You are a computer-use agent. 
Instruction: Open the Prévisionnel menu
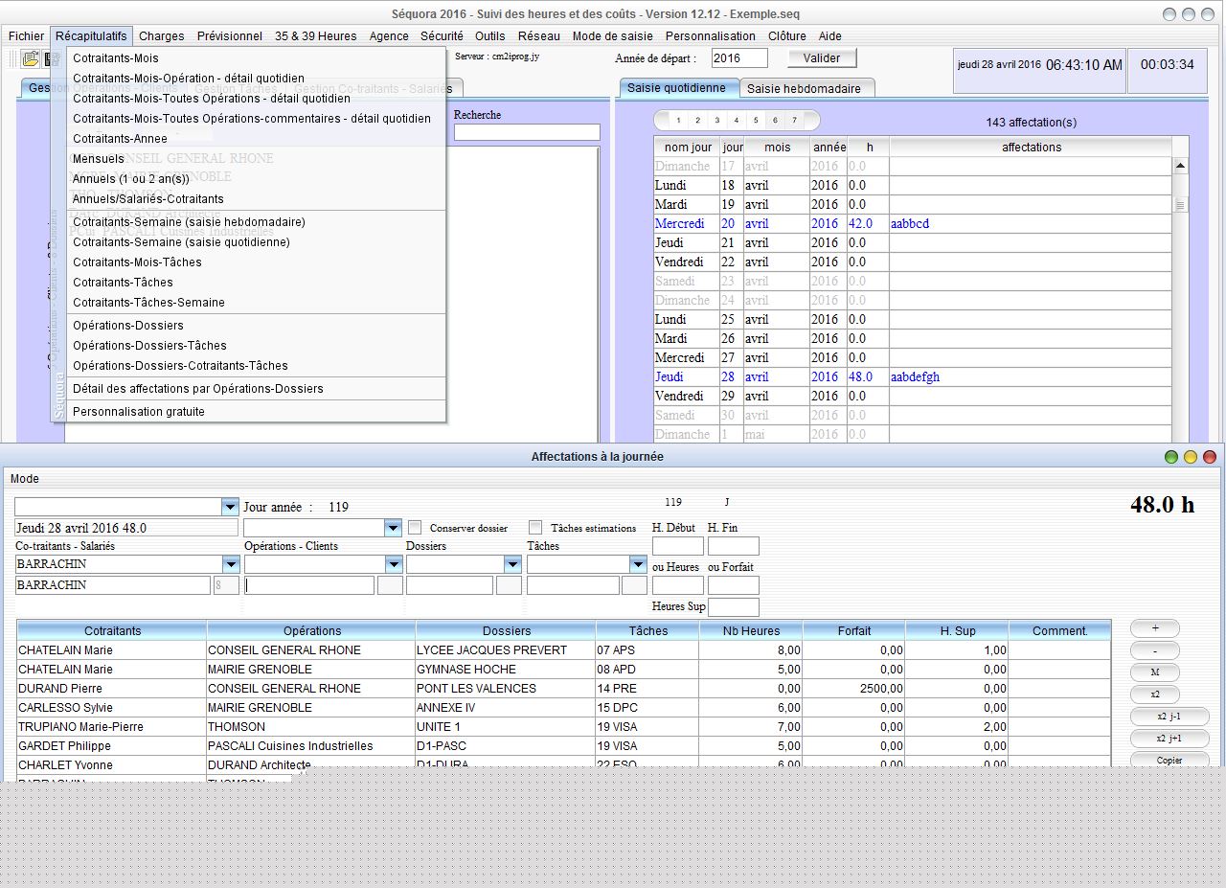pos(229,35)
